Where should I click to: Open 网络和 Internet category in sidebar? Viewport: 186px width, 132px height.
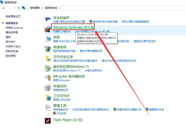click(x=14, y=28)
